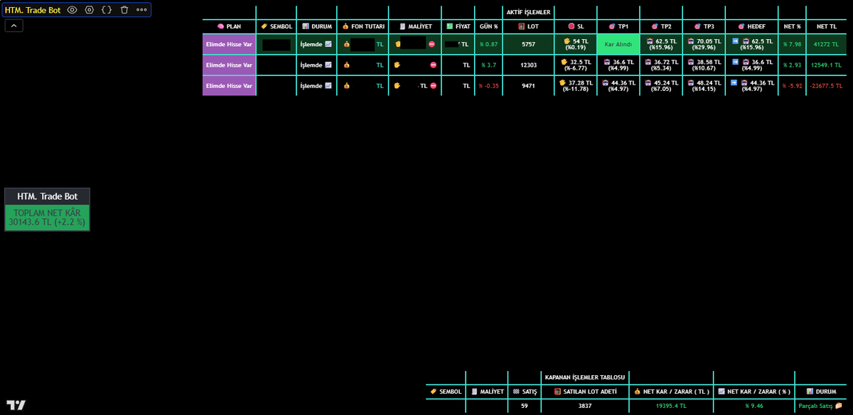853x415 pixels.
Task: Click the TradingView logo
Action: click(x=16, y=405)
